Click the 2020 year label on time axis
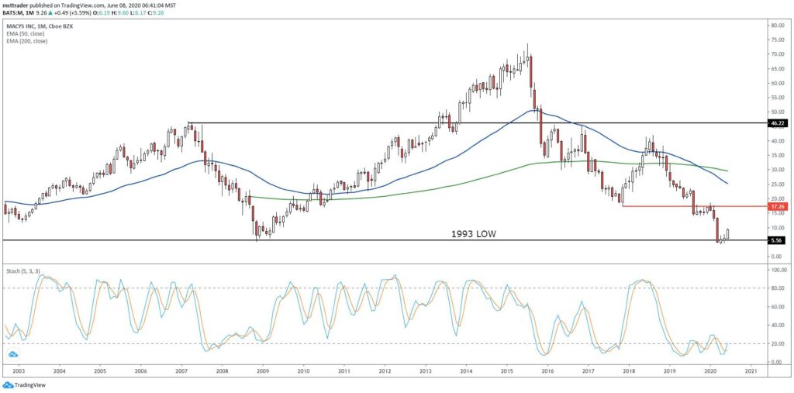Image resolution: width=794 pixels, height=393 pixels. tap(710, 372)
